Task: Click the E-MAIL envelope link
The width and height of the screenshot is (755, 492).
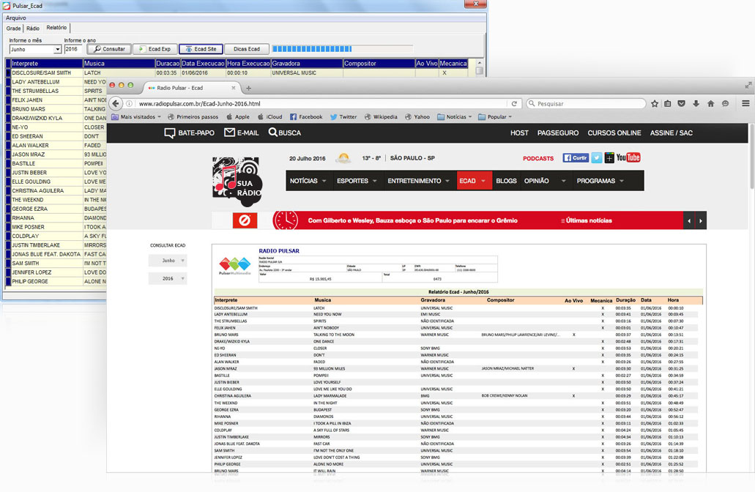Action: coord(242,133)
